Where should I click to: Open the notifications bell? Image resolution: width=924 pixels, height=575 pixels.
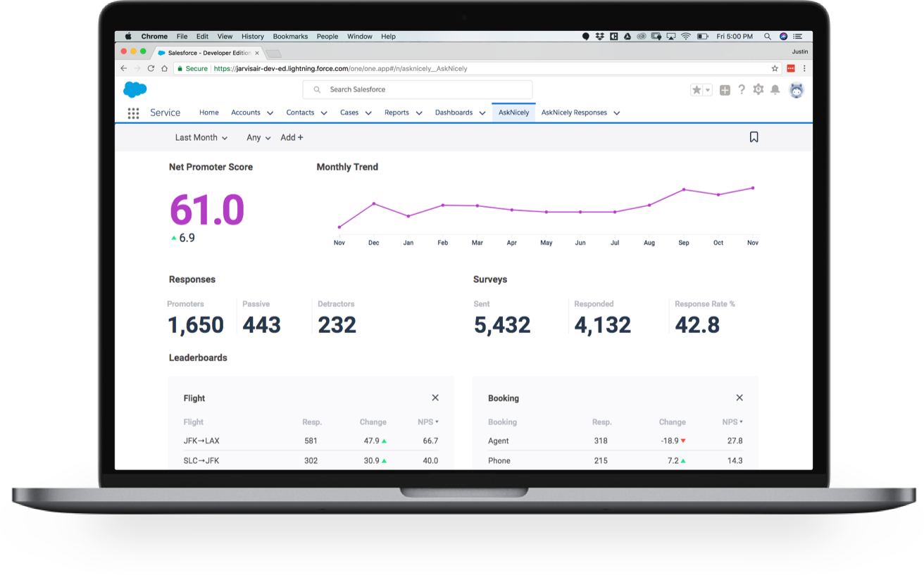click(775, 89)
